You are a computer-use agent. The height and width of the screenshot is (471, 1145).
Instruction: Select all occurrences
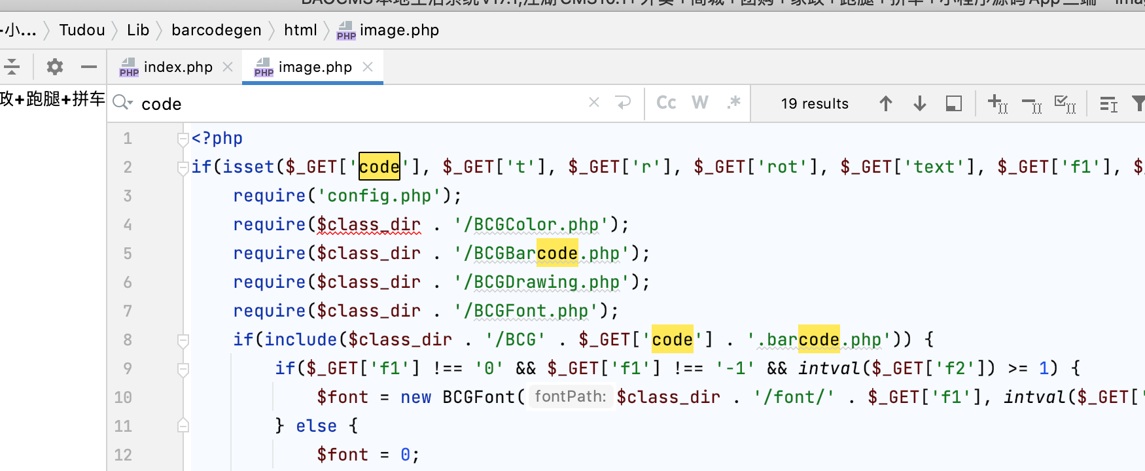[1065, 103]
